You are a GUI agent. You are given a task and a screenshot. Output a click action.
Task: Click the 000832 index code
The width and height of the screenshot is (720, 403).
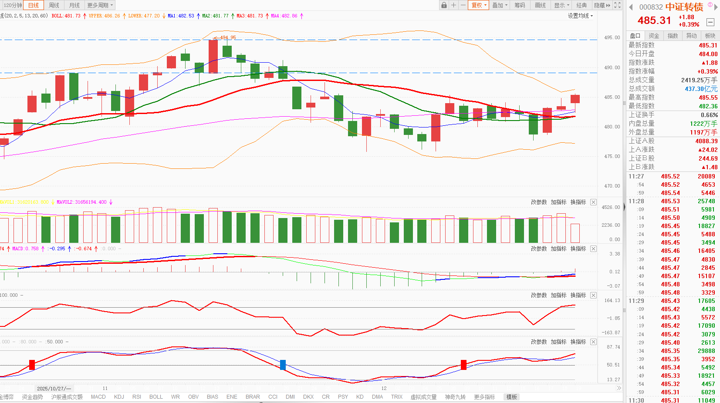click(x=651, y=7)
